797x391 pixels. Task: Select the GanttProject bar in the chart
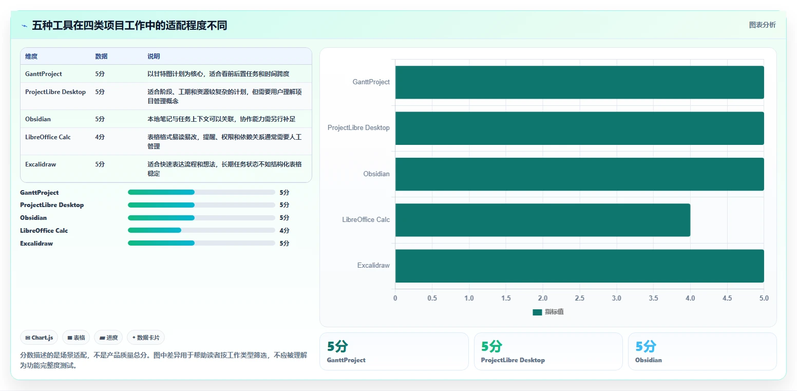(x=579, y=82)
